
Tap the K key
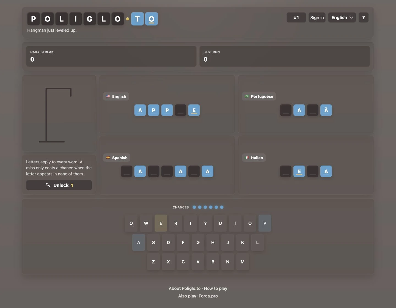coord(243,242)
